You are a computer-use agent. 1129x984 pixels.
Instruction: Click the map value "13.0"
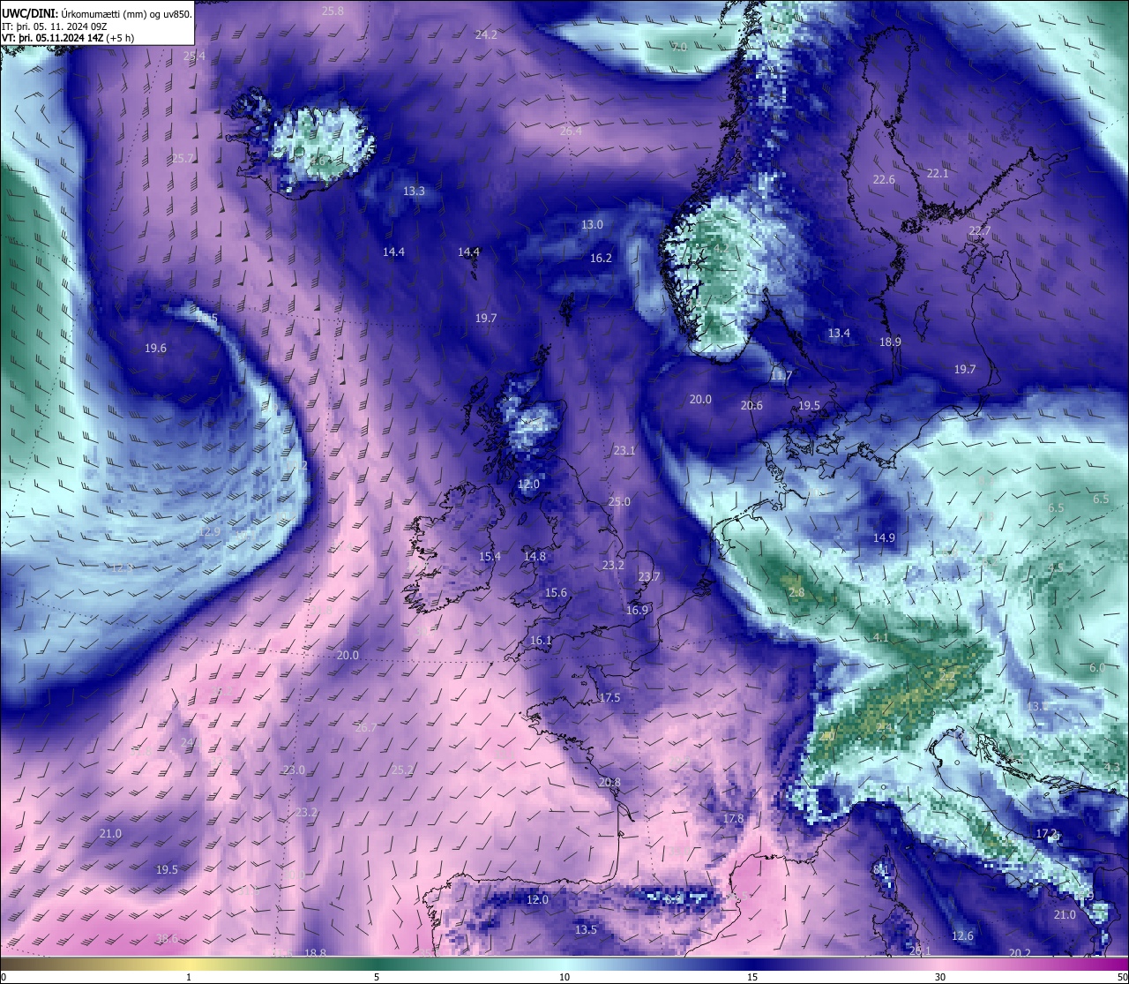point(592,224)
